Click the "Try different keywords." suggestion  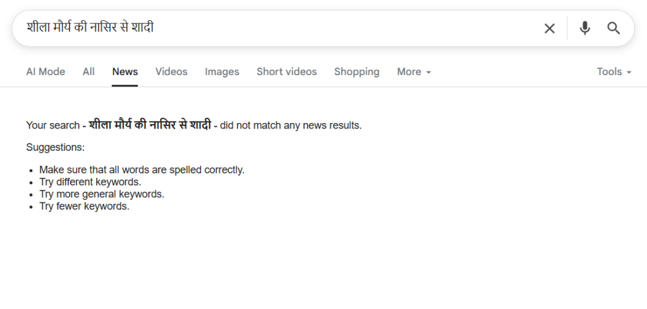(90, 182)
